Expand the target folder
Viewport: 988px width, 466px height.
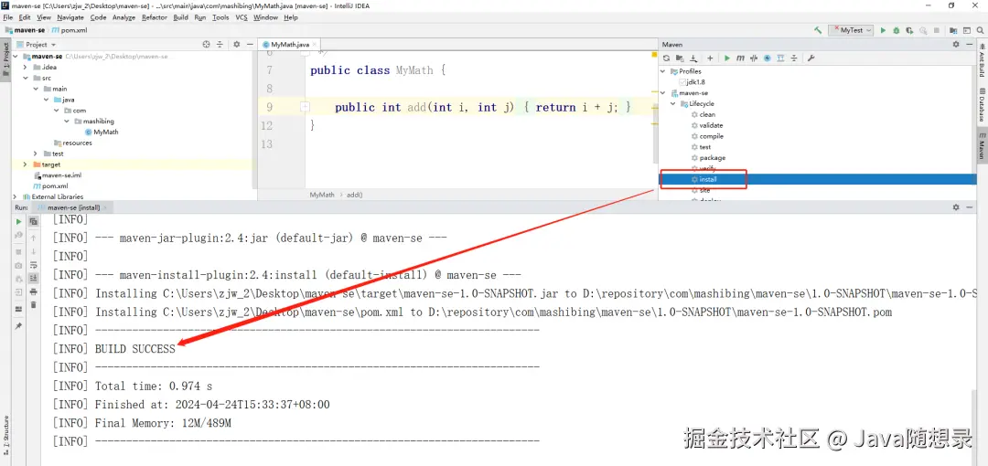click(x=25, y=164)
